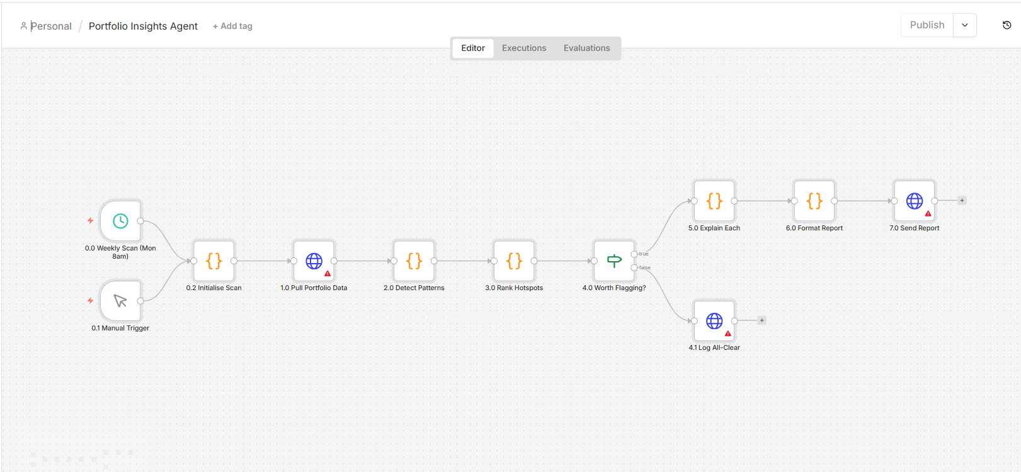Click the person icon next to Personal
The width and height of the screenshot is (1021, 472).
tap(23, 26)
